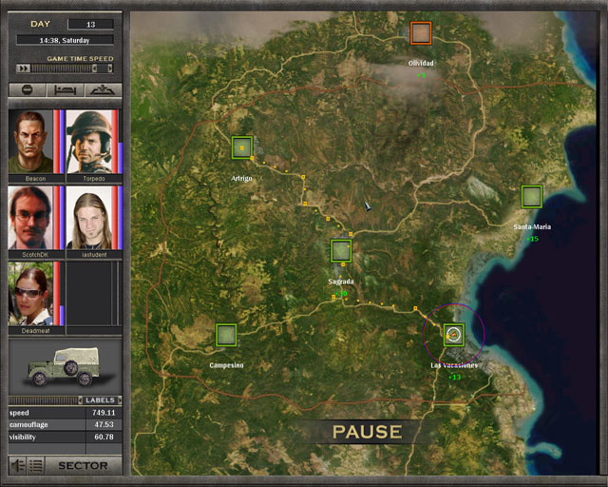
Task: Click the speed stat label
Action: 19,413
